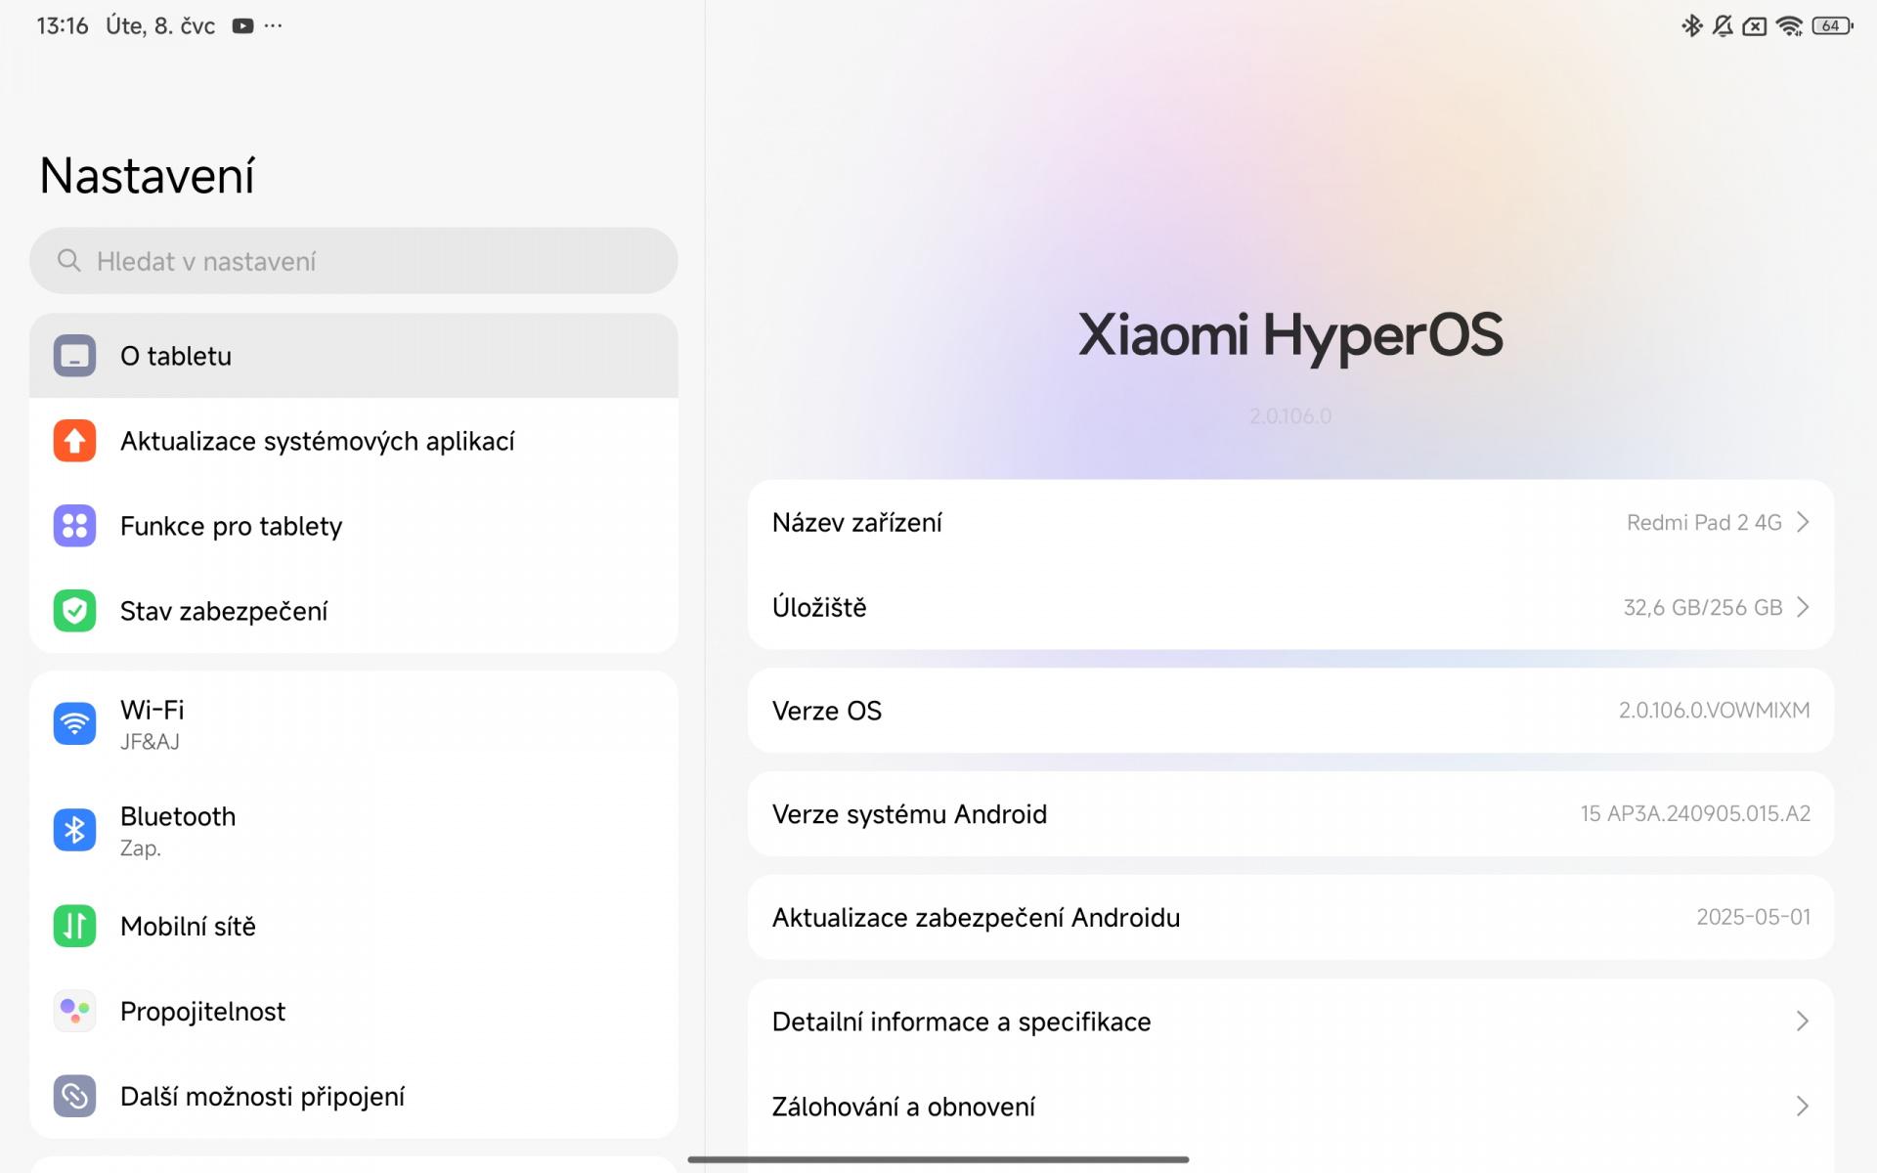Viewport: 1877px width, 1173px height.
Task: Tap Aktualizace zabezpečení Androidu row
Action: point(1290,918)
